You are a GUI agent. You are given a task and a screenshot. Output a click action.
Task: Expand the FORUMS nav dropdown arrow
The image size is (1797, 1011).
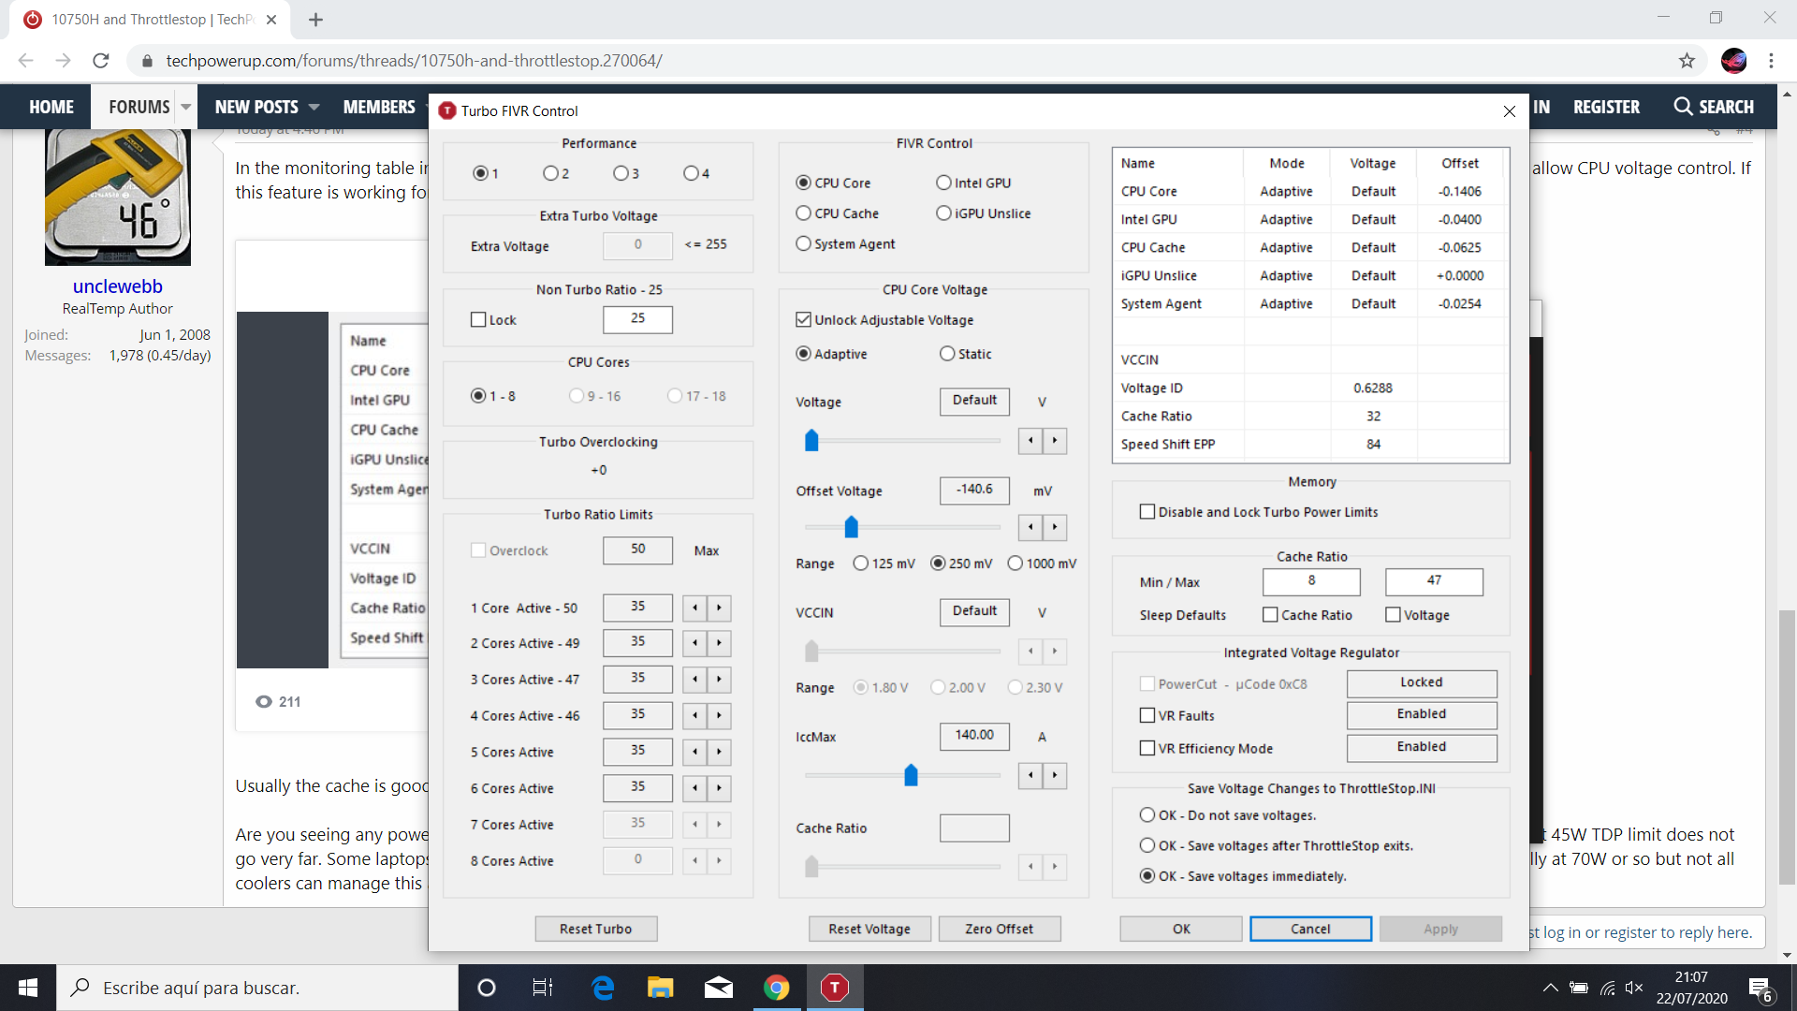186,107
